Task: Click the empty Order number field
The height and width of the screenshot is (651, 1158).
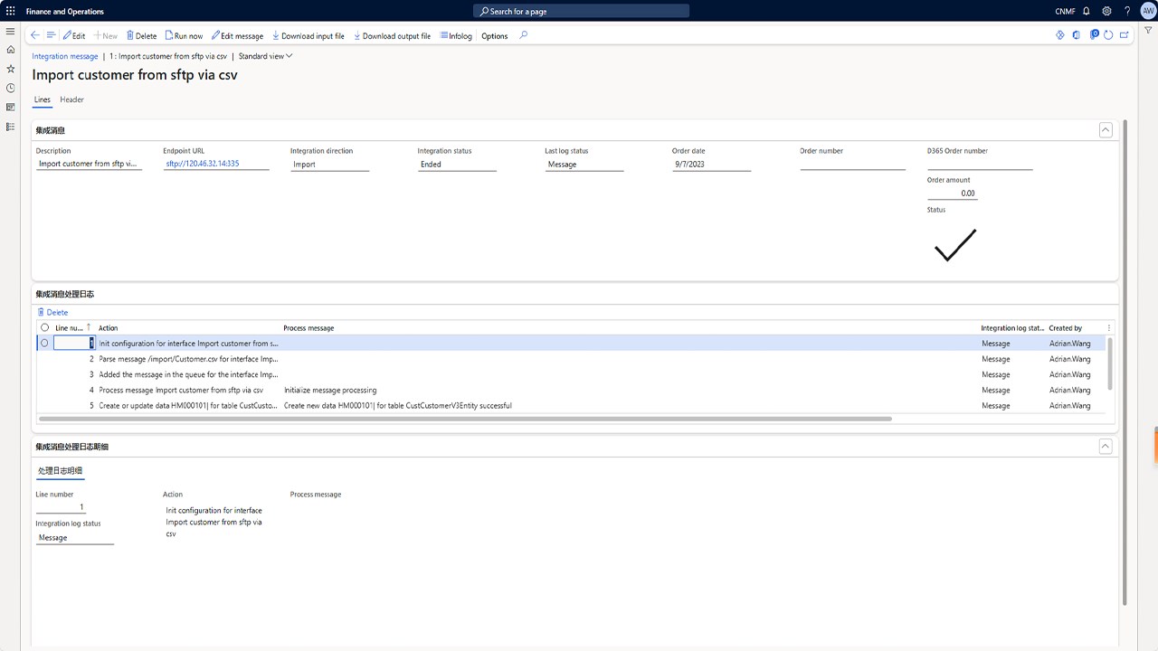Action: coord(852,165)
